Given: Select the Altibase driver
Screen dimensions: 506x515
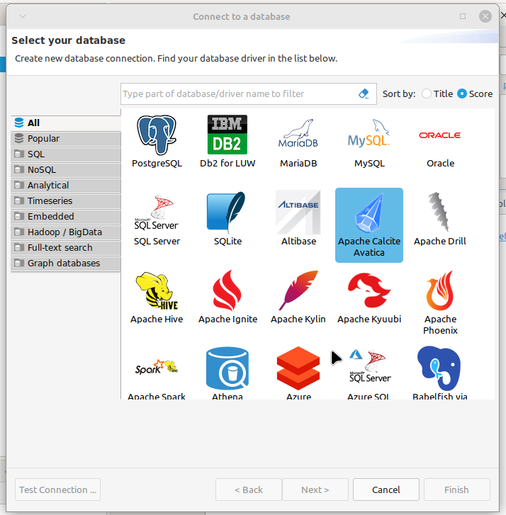Looking at the screenshot, I should [298, 219].
